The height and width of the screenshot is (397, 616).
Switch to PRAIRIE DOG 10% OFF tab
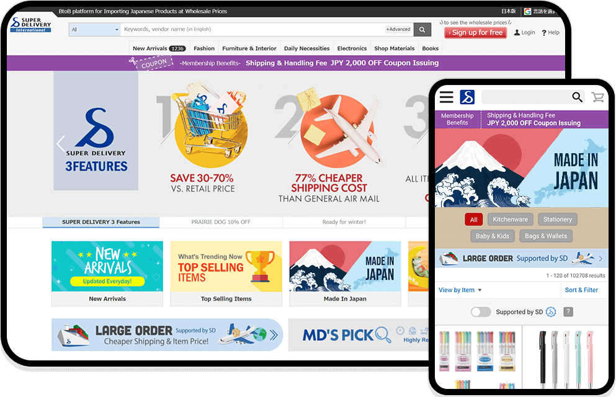point(221,222)
